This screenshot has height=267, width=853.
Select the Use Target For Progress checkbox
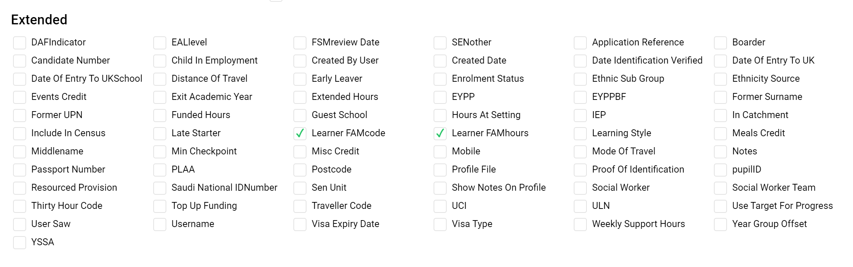(720, 206)
